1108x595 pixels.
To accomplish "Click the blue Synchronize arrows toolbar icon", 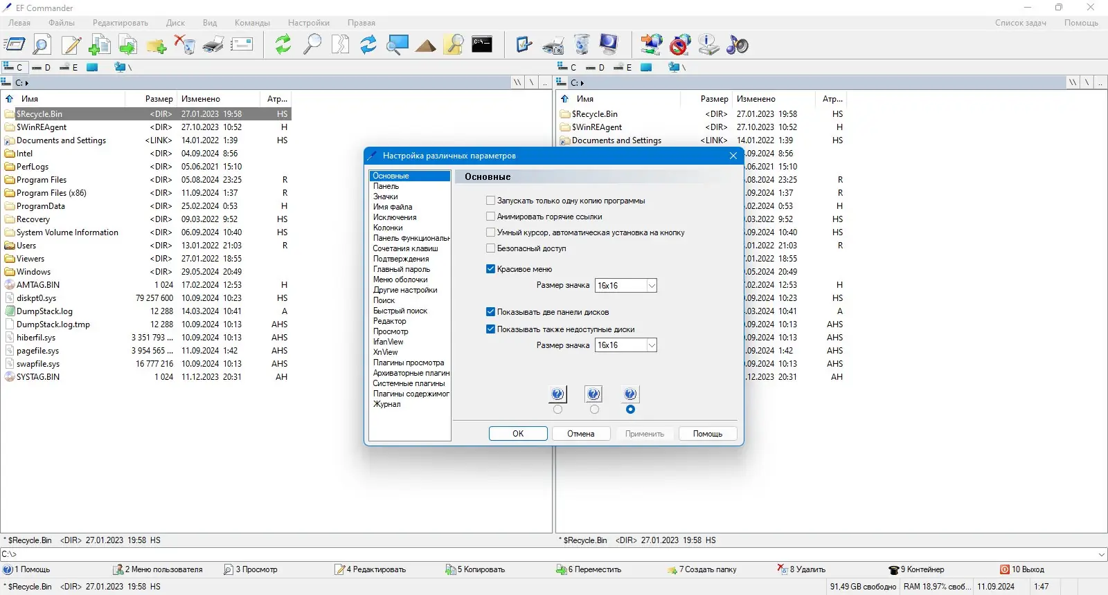I will 368,45.
